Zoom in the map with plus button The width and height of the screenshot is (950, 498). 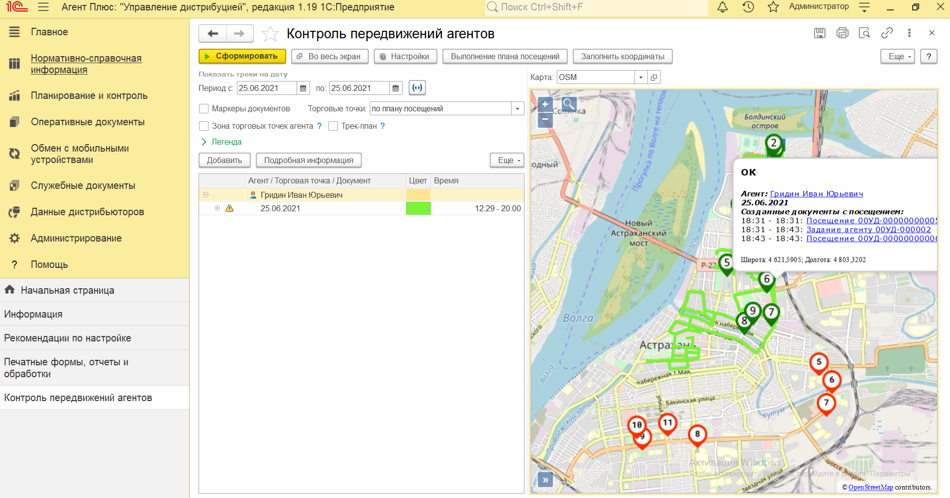click(x=545, y=104)
